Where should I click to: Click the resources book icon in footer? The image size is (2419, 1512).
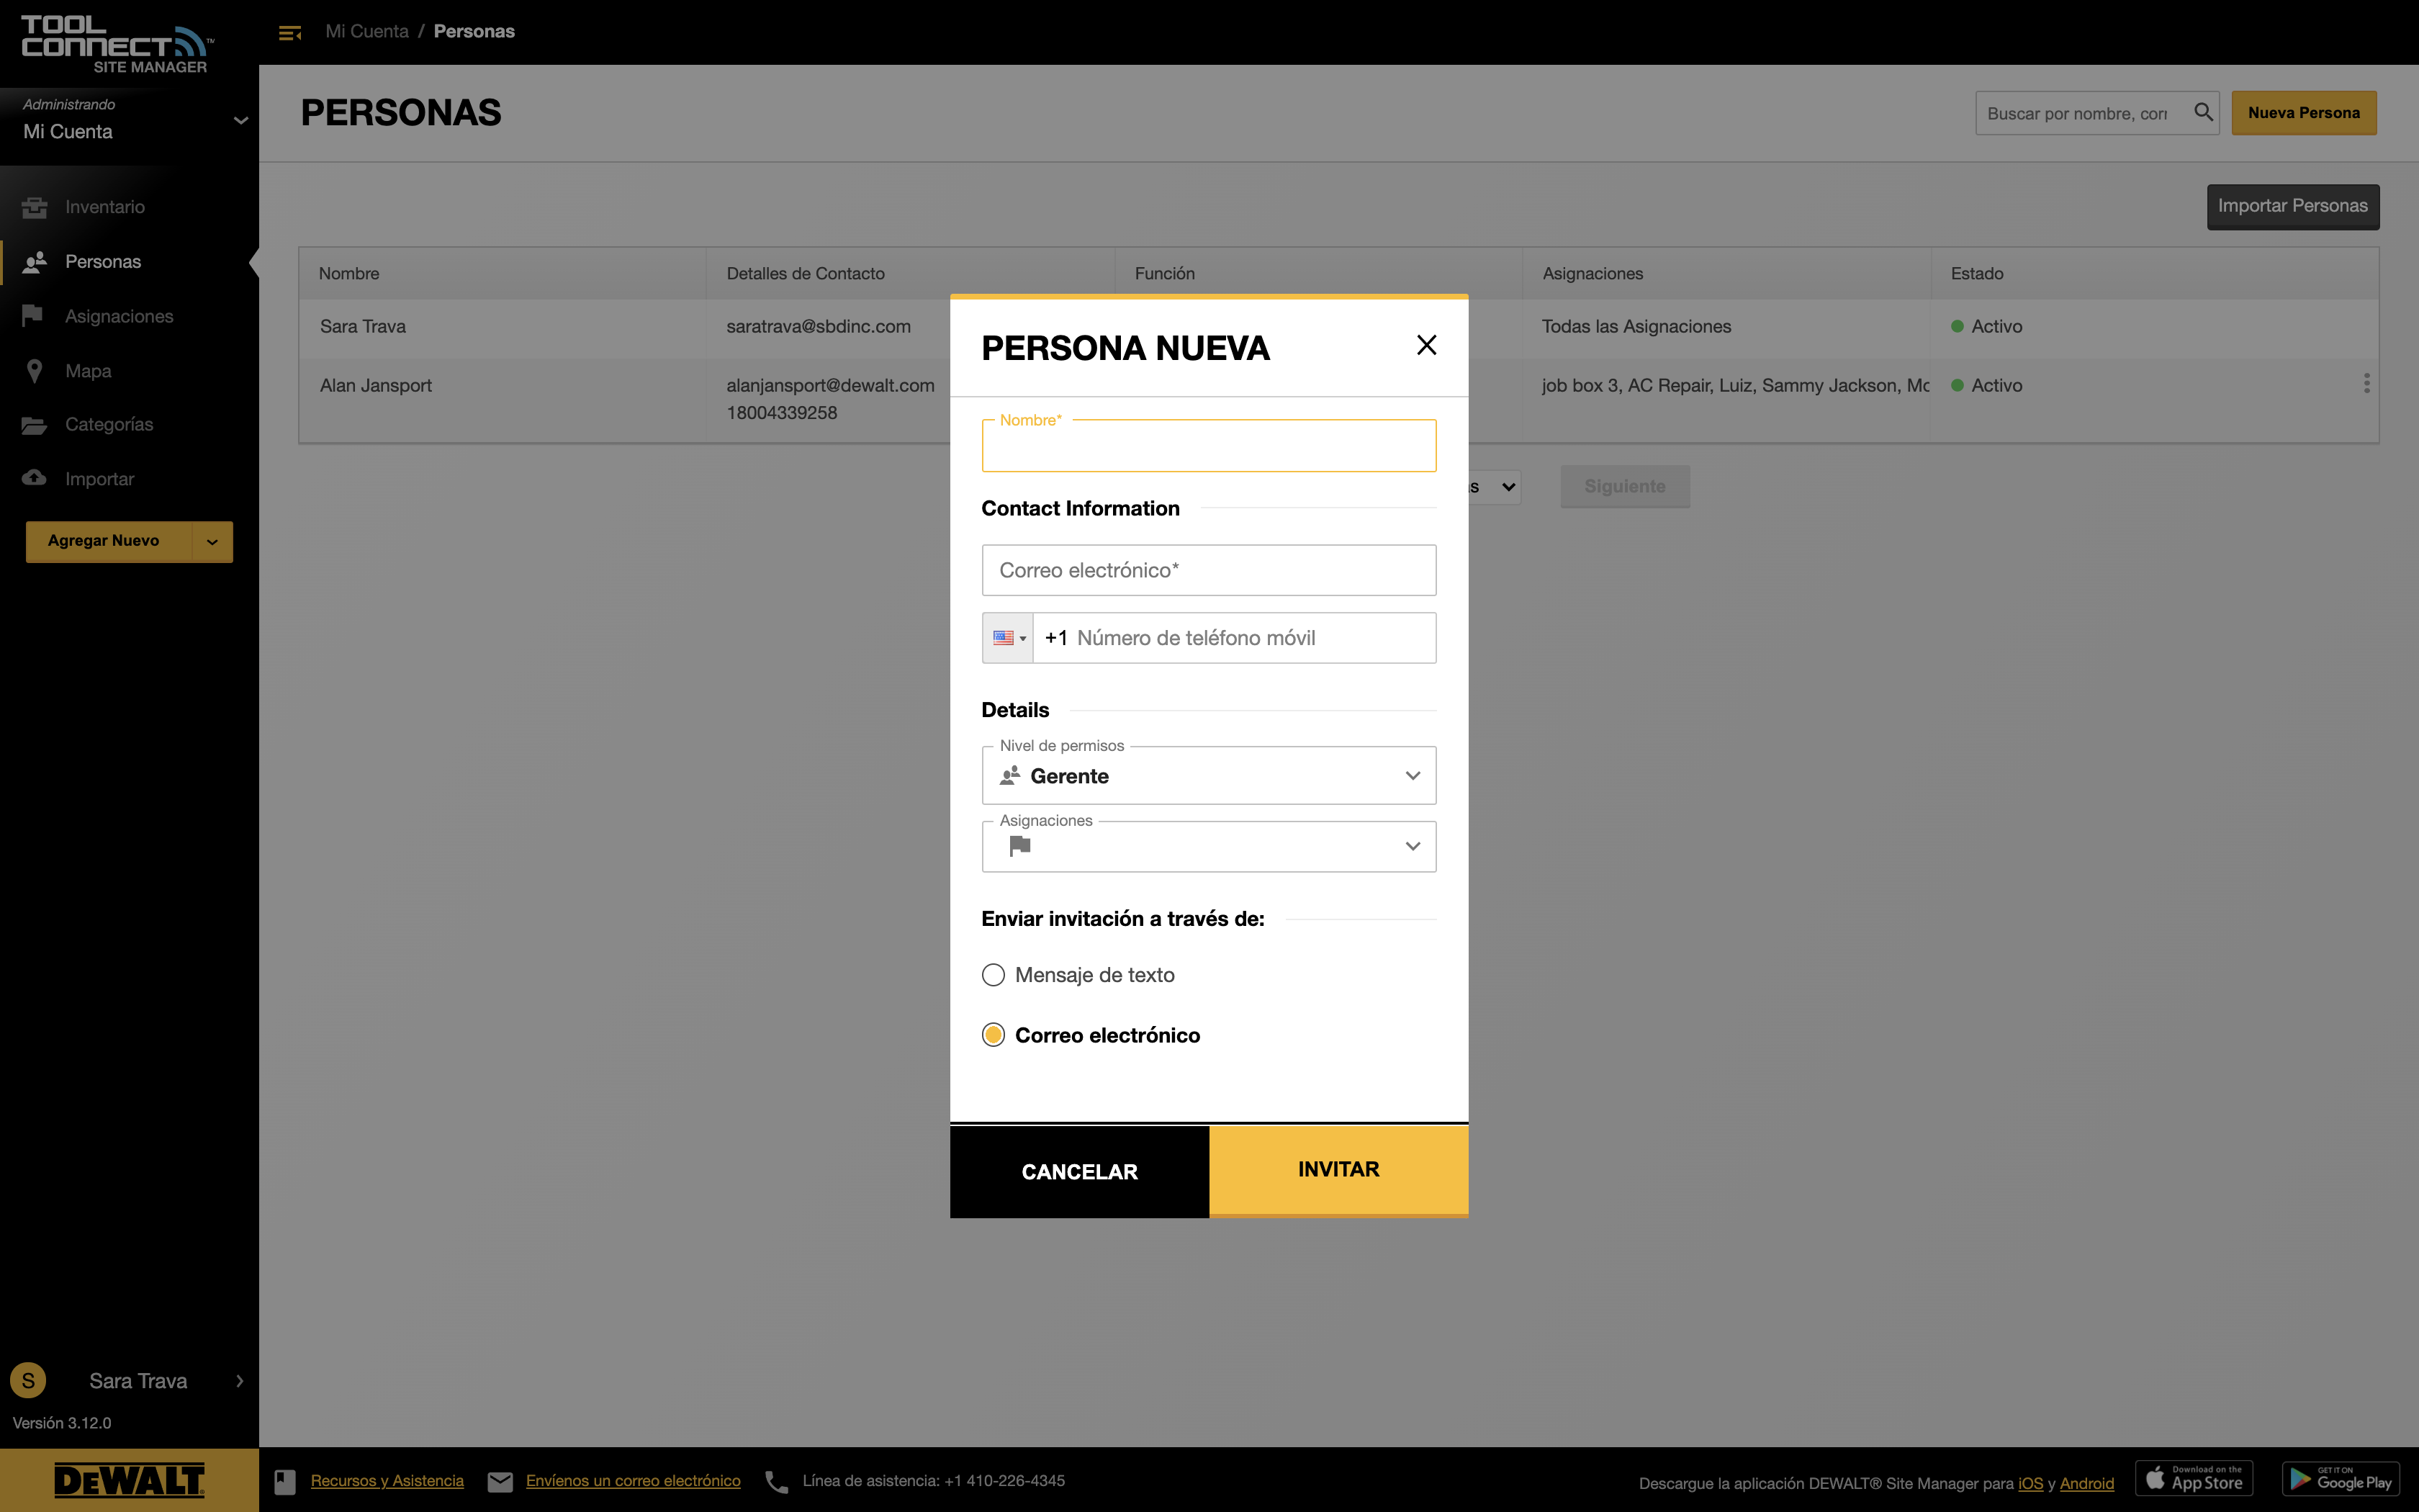tap(285, 1481)
